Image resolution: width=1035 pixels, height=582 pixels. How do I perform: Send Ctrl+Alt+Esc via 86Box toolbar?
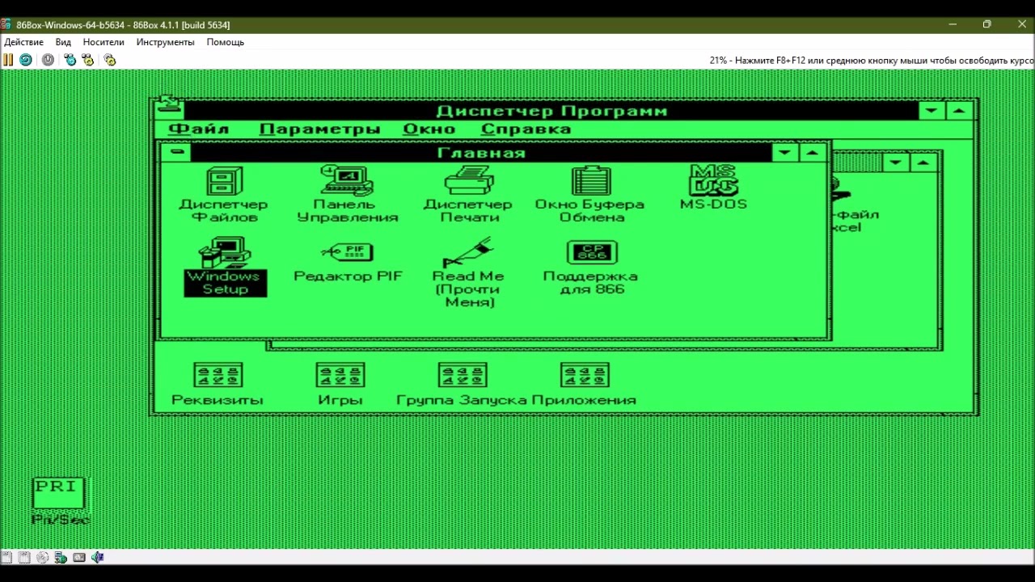pyautogui.click(x=88, y=60)
